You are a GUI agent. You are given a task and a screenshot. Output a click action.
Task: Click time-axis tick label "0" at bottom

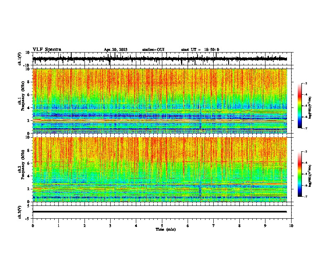click(x=33, y=226)
